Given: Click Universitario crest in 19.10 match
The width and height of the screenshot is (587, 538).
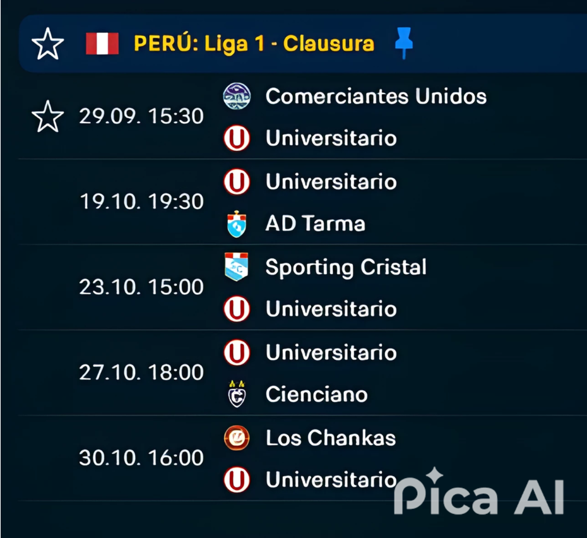Looking at the screenshot, I should click(x=237, y=182).
